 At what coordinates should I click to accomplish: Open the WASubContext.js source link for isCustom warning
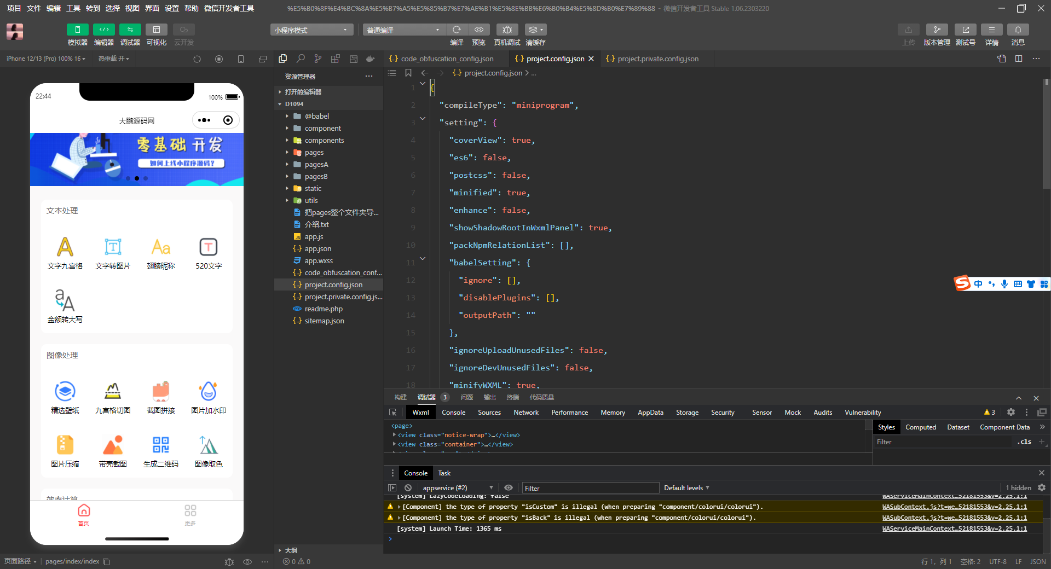(954, 507)
